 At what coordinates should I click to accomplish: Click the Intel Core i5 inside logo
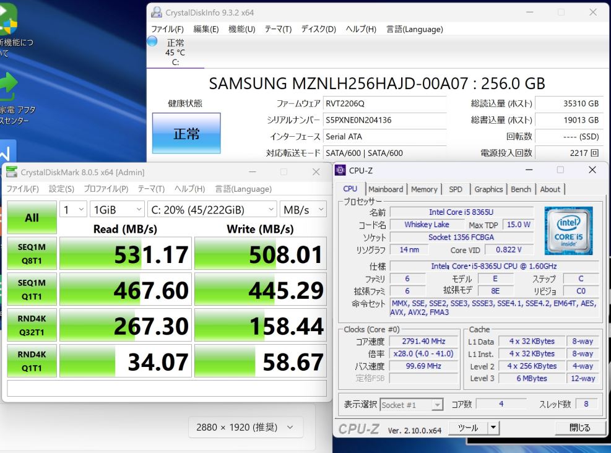(568, 231)
